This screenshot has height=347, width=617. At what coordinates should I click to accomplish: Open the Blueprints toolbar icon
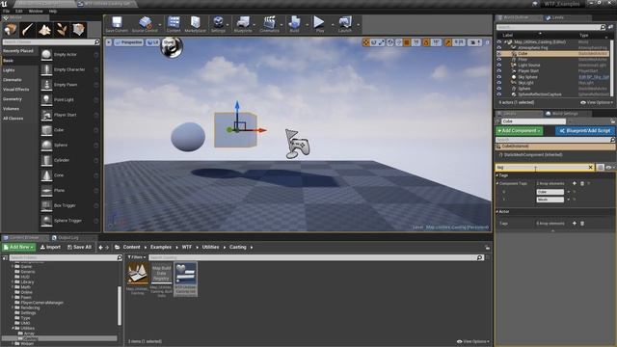point(243,24)
